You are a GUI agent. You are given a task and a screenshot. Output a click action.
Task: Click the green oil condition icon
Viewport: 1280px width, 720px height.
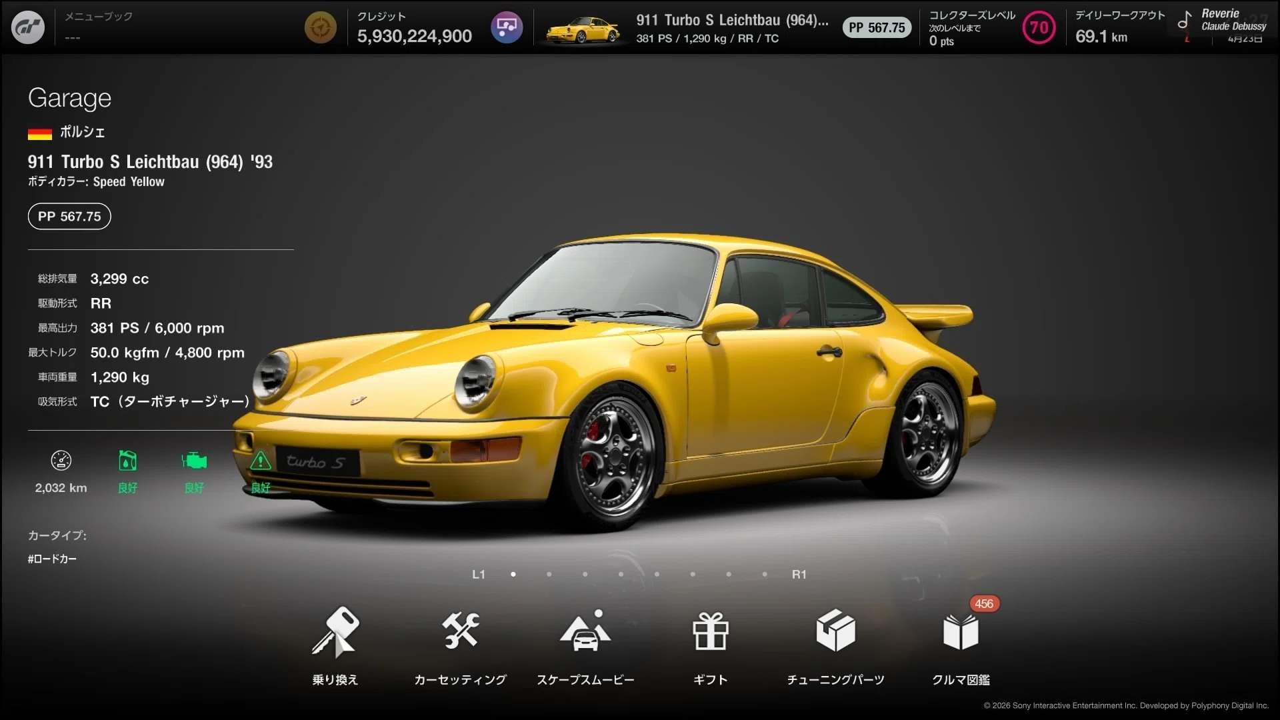point(127,461)
